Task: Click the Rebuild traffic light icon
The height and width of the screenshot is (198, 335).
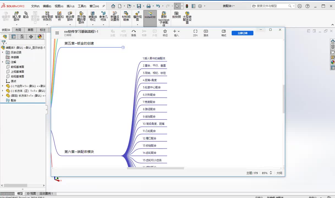Action: point(187,6)
